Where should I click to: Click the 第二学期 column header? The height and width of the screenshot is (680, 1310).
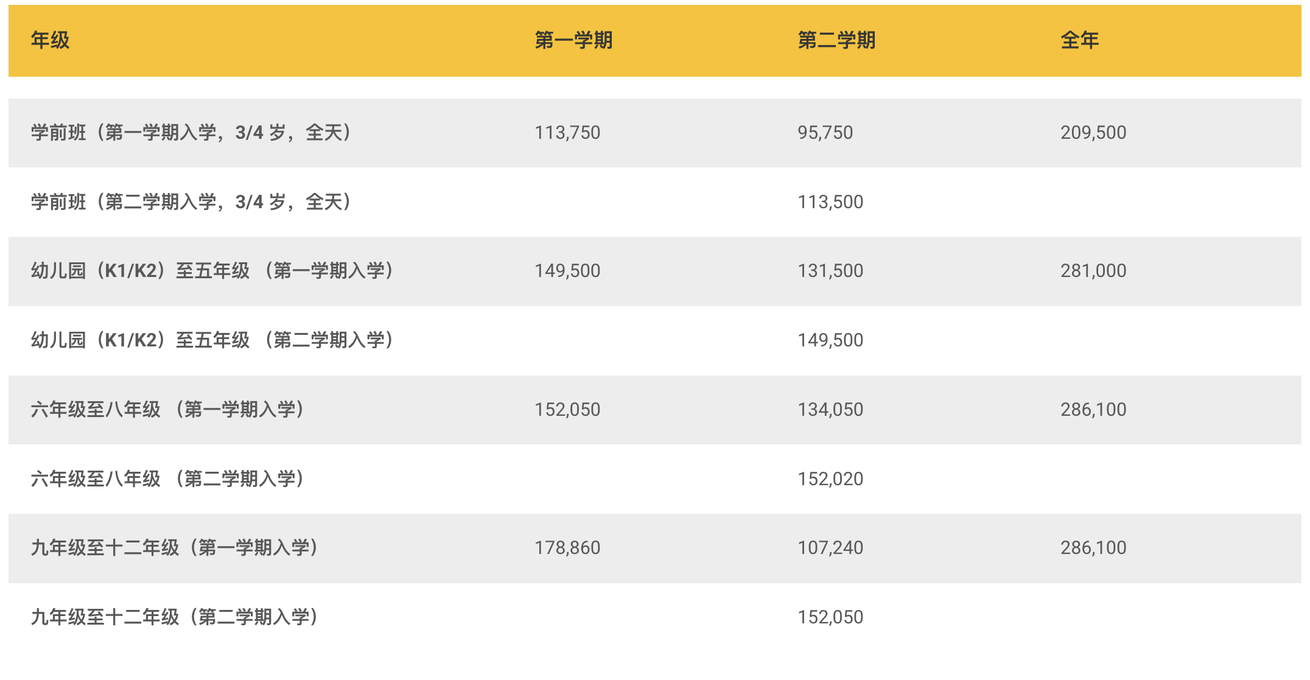tap(836, 40)
